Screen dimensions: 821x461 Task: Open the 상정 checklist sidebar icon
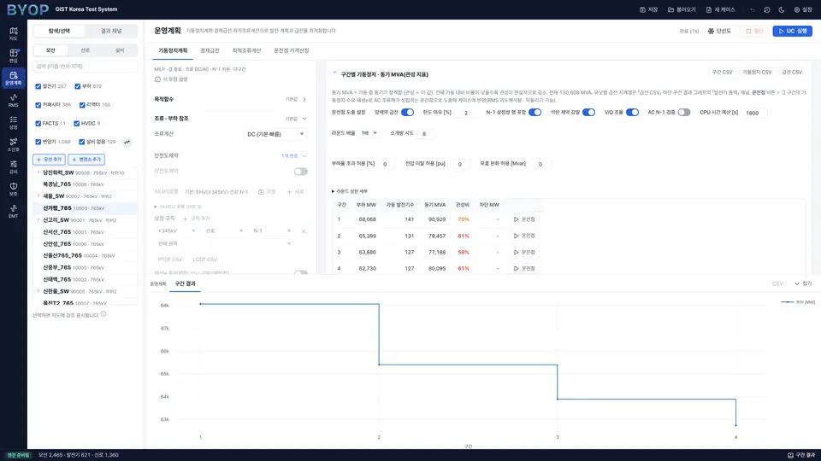click(13, 122)
